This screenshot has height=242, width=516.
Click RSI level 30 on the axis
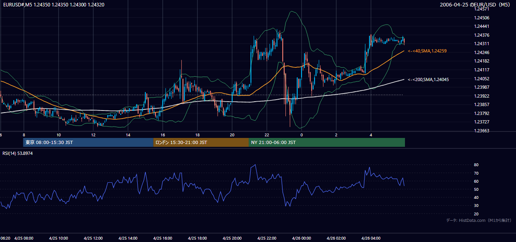(x=476, y=206)
